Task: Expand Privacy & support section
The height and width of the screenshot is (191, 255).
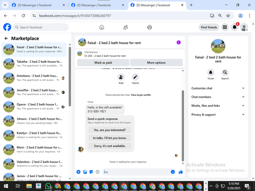Action: pos(218,115)
